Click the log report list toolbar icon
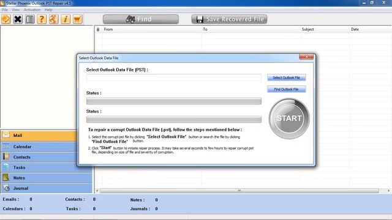The image size is (392, 220). point(30,19)
